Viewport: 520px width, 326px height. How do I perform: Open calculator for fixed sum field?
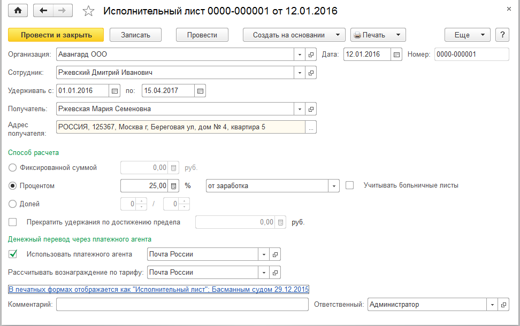(x=173, y=168)
